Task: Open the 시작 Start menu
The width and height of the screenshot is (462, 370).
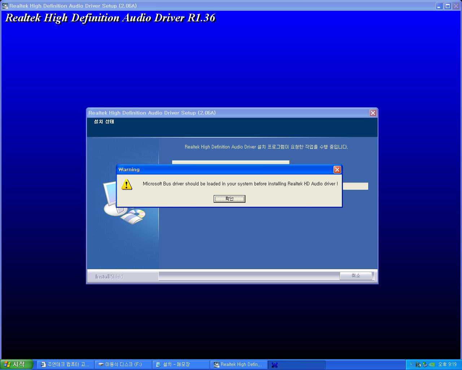Action: (17, 365)
